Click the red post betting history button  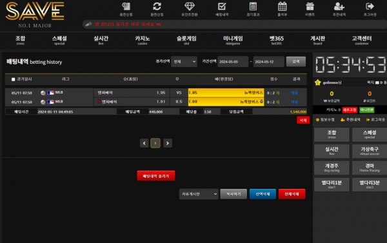click(x=156, y=176)
